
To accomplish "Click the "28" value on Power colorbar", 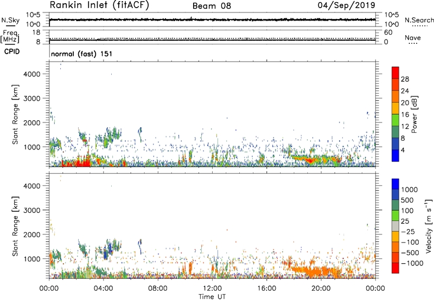I will tap(405, 79).
